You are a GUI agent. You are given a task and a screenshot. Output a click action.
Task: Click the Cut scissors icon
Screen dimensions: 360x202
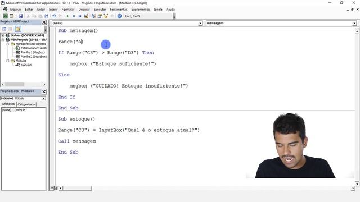coord(28,16)
